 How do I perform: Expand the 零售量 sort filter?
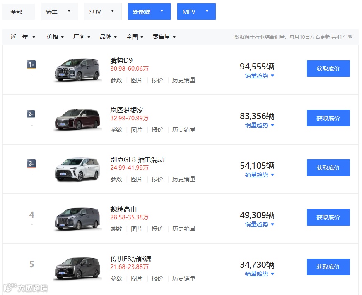click(x=164, y=37)
